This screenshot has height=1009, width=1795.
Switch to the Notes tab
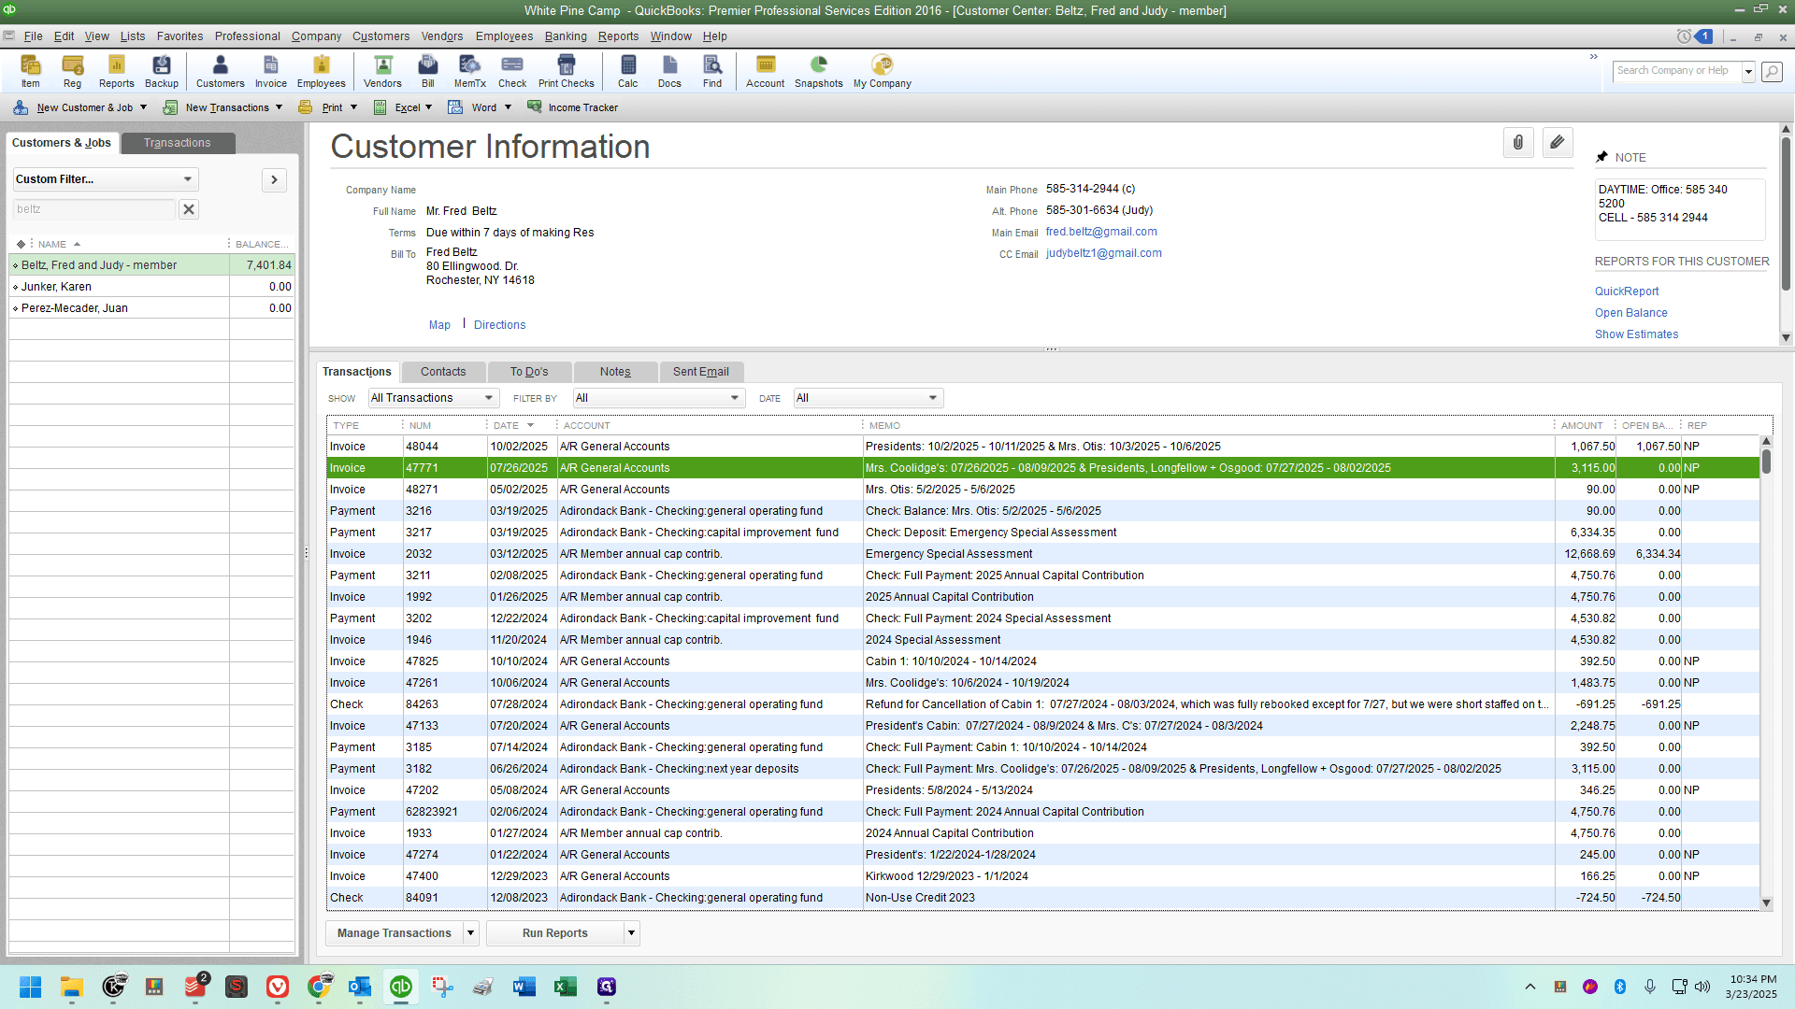[x=615, y=372]
